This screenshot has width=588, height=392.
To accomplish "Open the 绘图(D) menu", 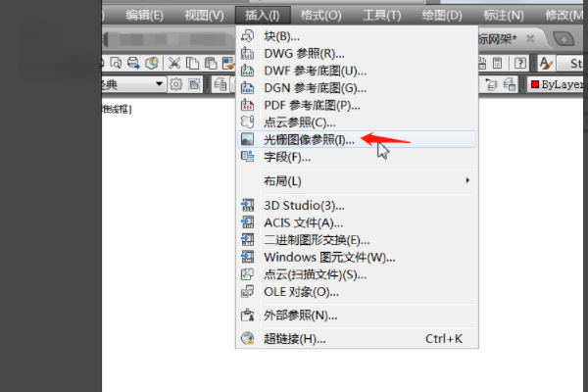I will (x=442, y=16).
